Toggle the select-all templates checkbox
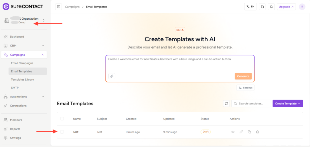Image resolution: width=310 pixels, height=147 pixels. 62,119
